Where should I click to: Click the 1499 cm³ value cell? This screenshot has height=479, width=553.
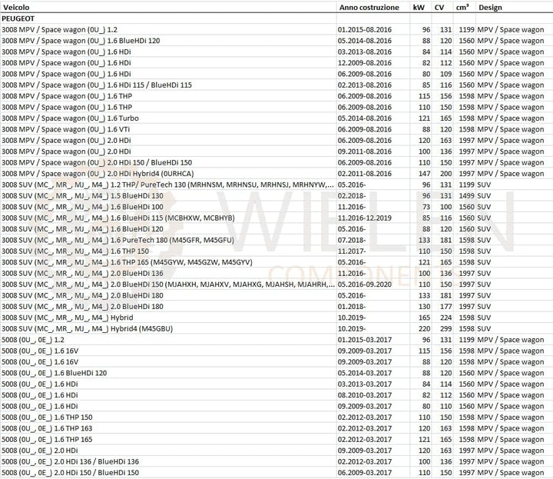click(466, 195)
